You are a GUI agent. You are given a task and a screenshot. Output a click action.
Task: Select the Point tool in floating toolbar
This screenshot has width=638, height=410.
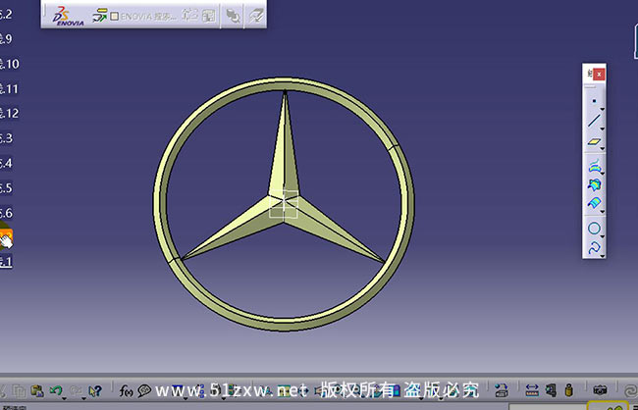pyautogui.click(x=594, y=100)
